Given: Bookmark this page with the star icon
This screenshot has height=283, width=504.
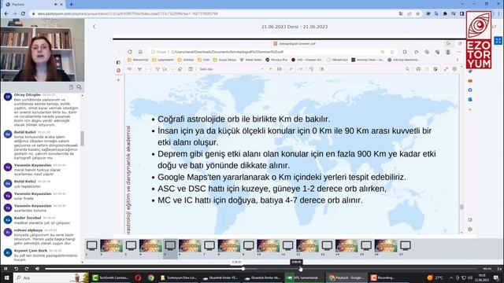Looking at the screenshot, I should click(x=417, y=14).
